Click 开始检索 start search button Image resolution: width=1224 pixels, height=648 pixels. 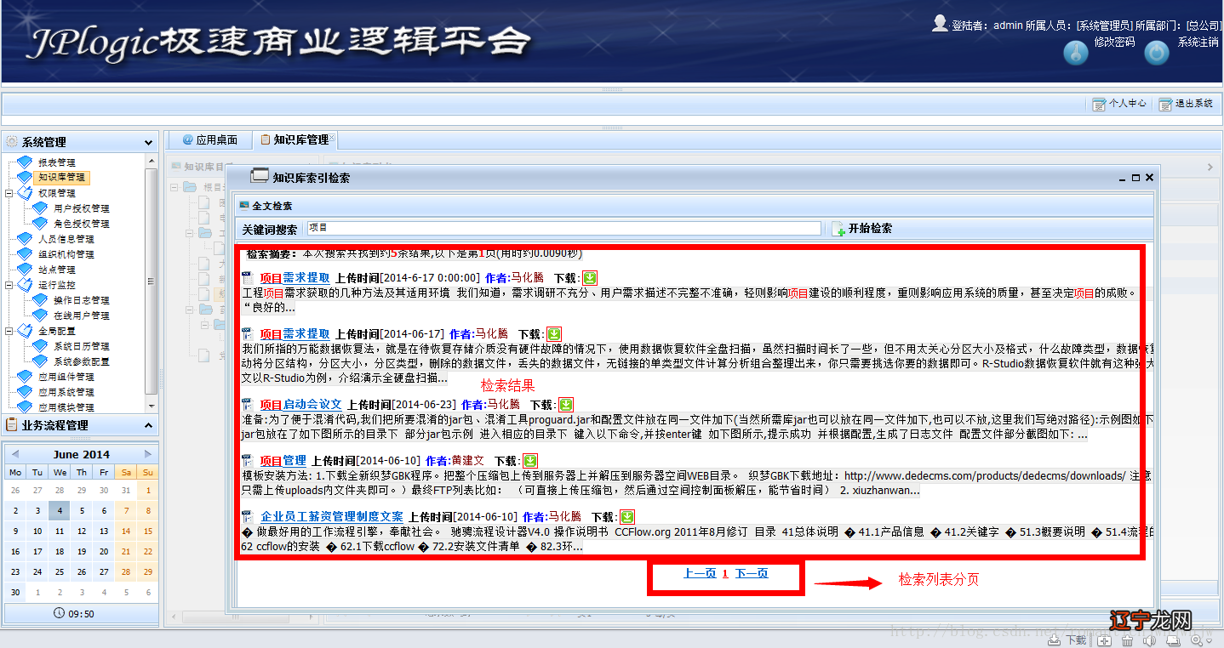tap(862, 229)
